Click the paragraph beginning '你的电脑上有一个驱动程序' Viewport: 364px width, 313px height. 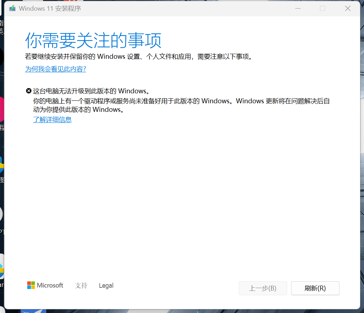tap(181, 105)
